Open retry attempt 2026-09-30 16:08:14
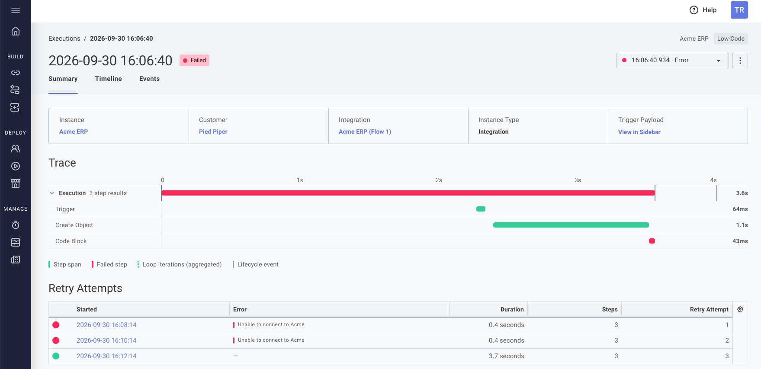 pyautogui.click(x=106, y=325)
